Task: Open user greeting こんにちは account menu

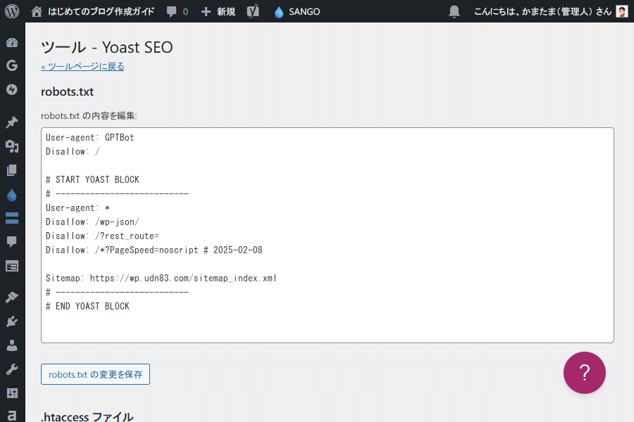Action: tap(542, 11)
